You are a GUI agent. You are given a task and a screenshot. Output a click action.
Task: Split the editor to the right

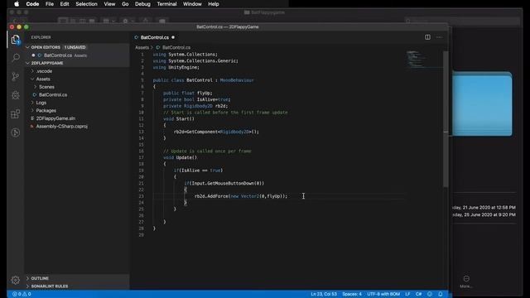pos(427,37)
